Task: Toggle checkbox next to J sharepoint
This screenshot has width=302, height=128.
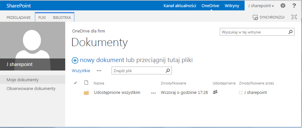Action: (241, 93)
